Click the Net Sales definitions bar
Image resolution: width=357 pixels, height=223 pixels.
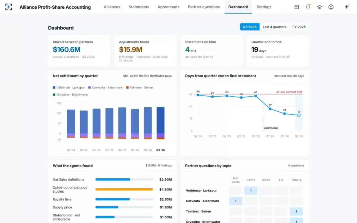point(124,180)
